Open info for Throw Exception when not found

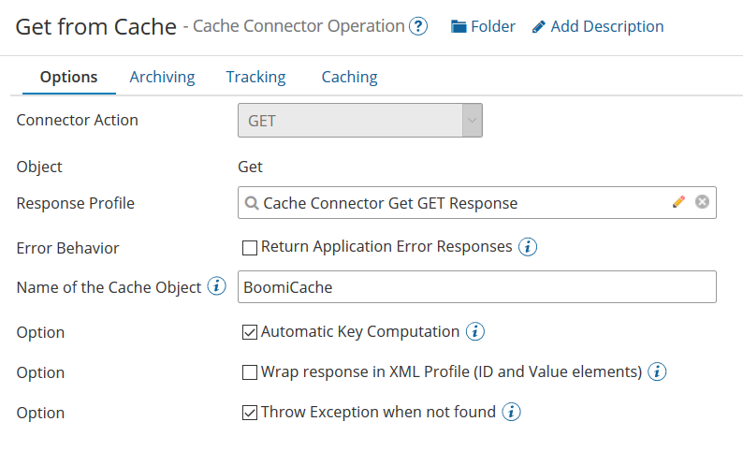511,412
